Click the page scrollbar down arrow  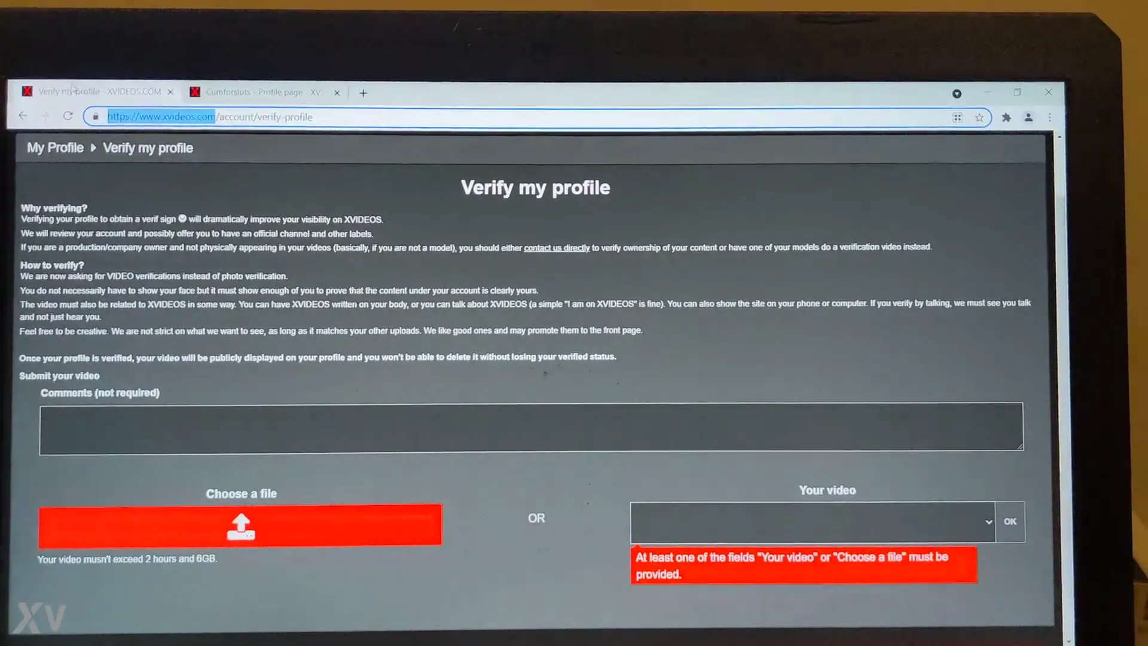coord(1068,641)
